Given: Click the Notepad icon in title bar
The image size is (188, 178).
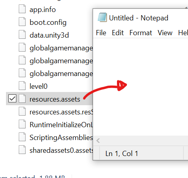Looking at the screenshot, I should [102, 17].
